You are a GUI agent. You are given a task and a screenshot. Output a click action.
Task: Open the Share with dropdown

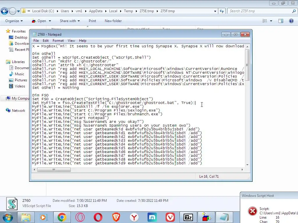pos(70,21)
